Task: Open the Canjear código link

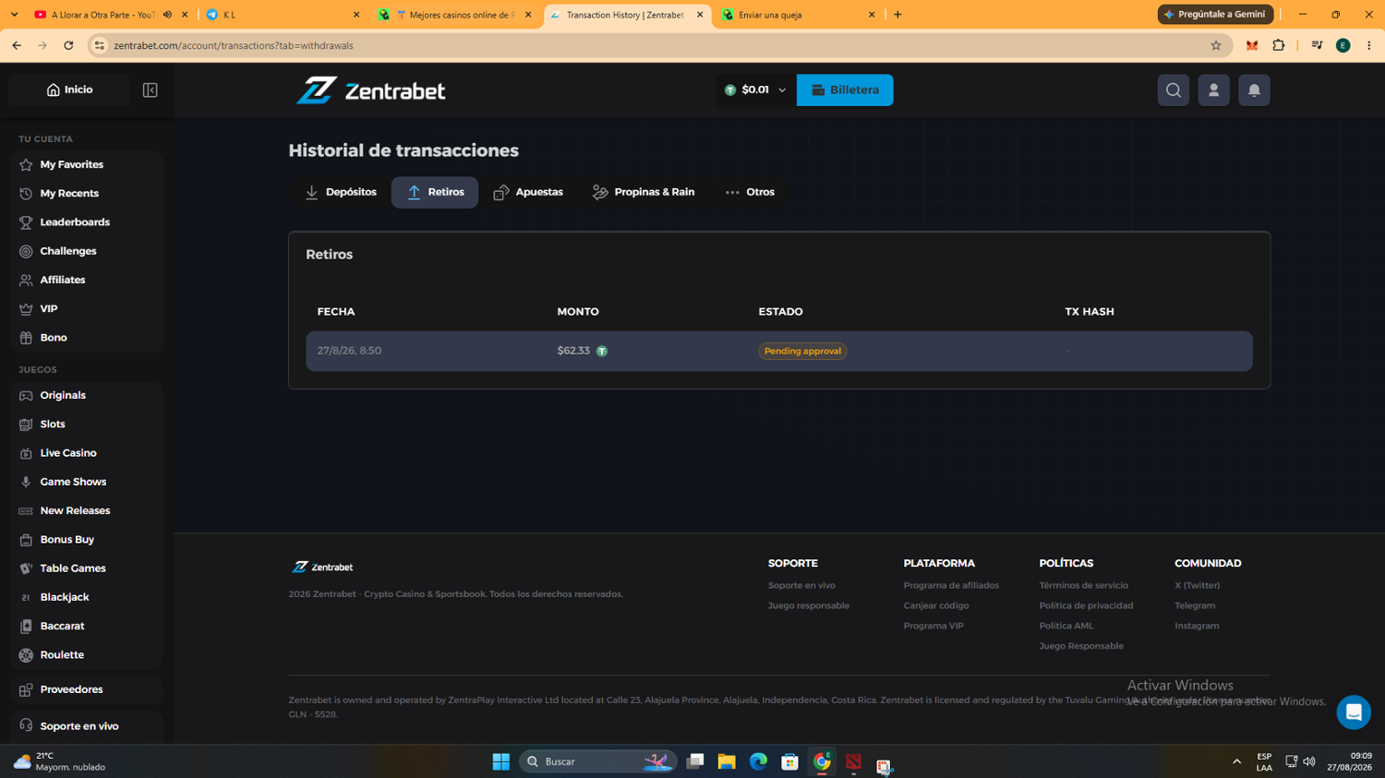Action: [936, 605]
